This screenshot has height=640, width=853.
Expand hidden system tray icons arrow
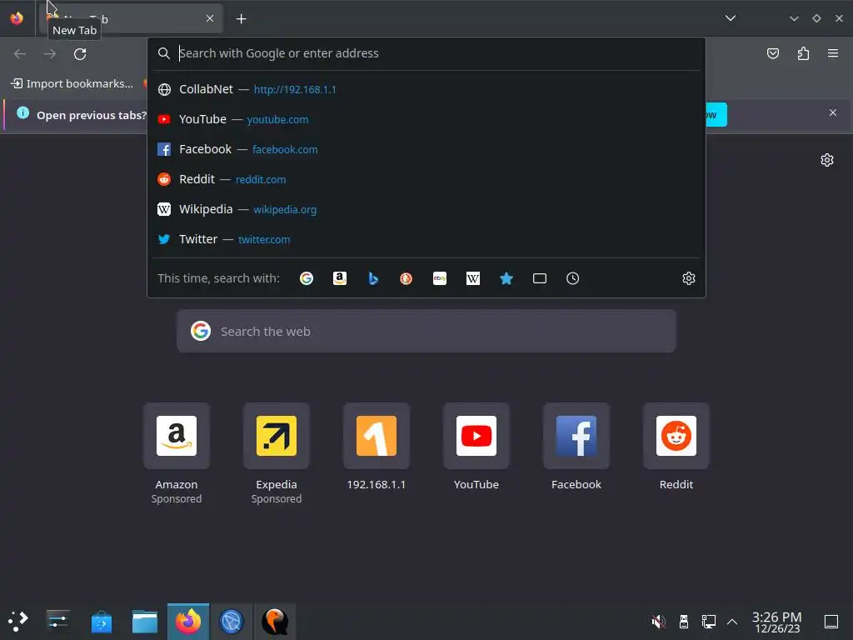point(732,621)
